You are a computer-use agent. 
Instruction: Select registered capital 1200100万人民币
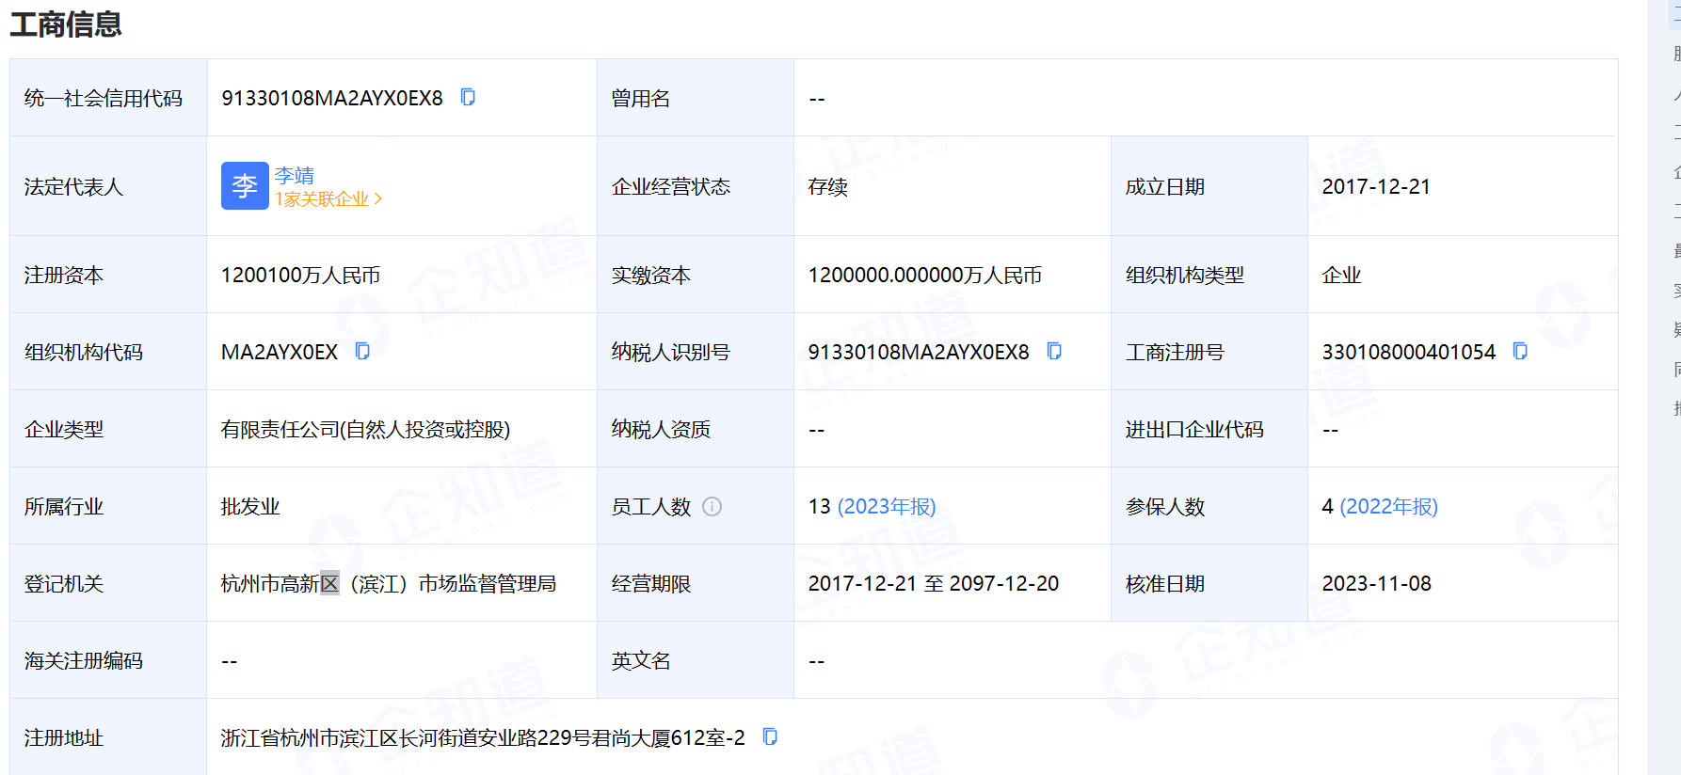[x=300, y=275]
